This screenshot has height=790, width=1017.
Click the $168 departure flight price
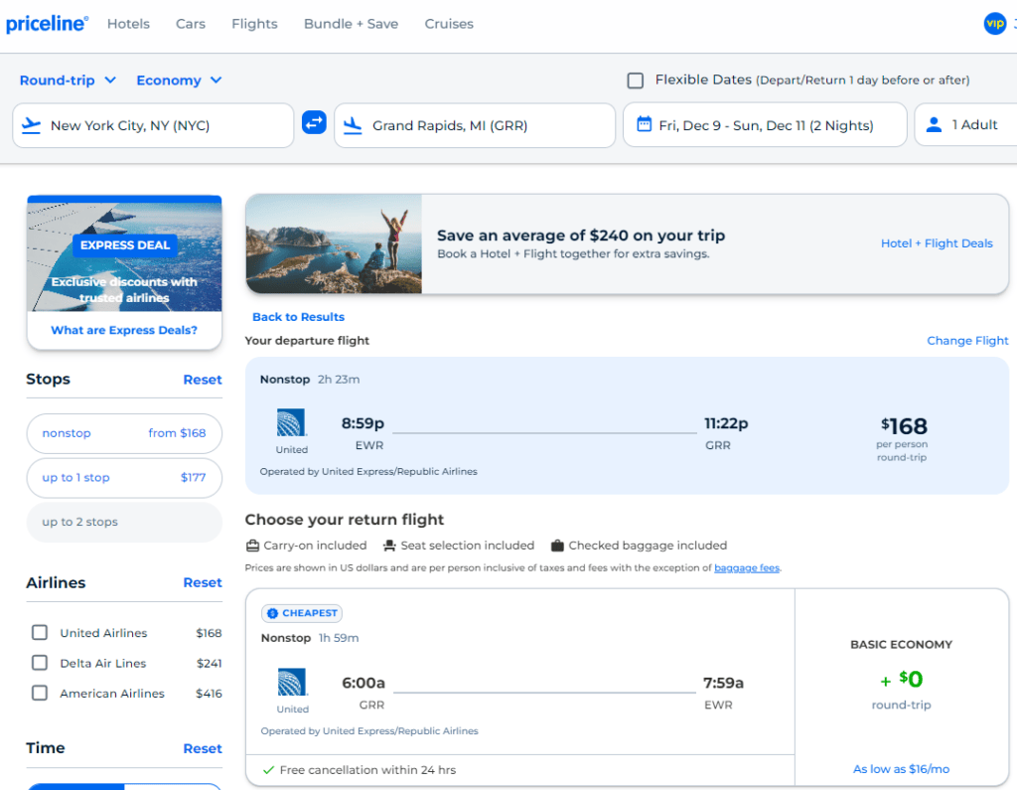(x=904, y=426)
